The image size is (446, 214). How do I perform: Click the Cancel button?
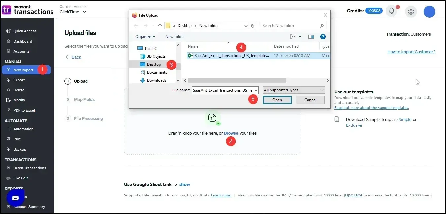[x=310, y=100]
